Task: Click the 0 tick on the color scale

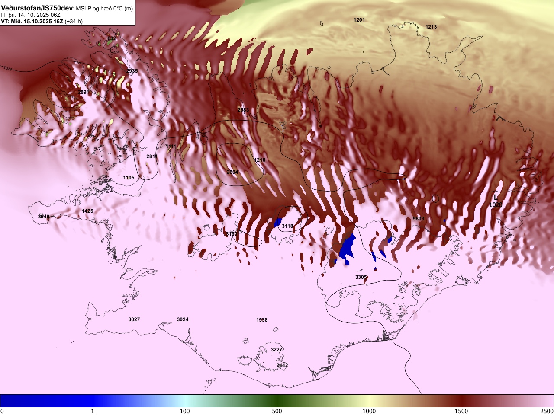Action: point(2,411)
